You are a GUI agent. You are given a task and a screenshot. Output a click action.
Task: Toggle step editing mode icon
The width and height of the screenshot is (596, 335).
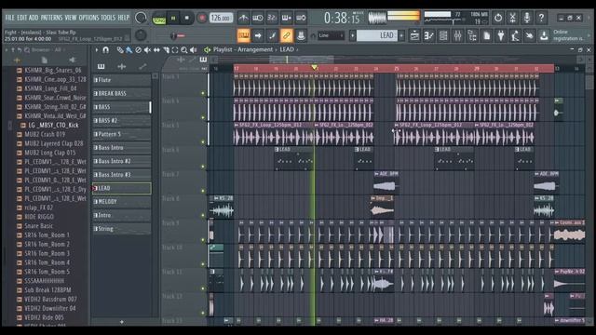(x=272, y=35)
